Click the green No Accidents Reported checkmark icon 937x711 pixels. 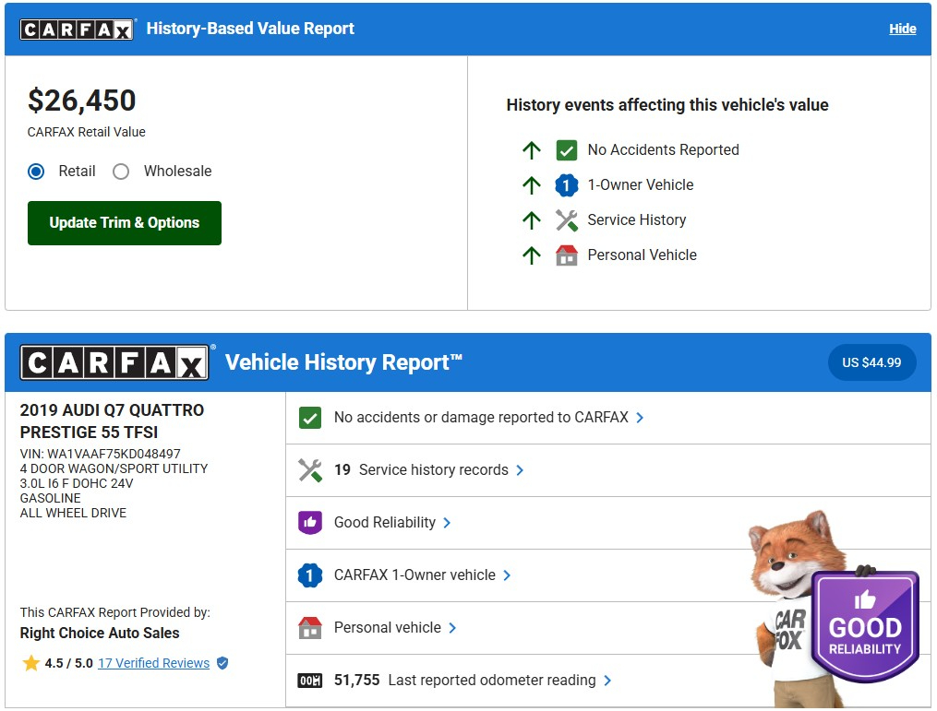pyautogui.click(x=566, y=150)
